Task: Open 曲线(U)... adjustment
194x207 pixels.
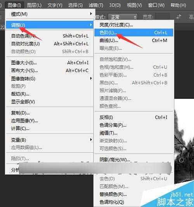Action: click(x=134, y=40)
